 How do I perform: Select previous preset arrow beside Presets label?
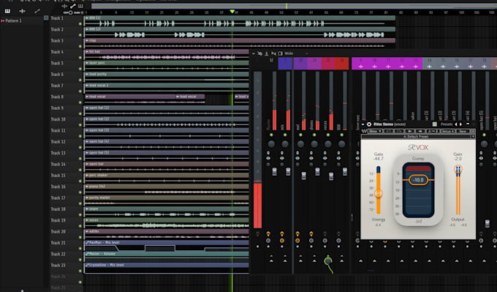coord(456,124)
